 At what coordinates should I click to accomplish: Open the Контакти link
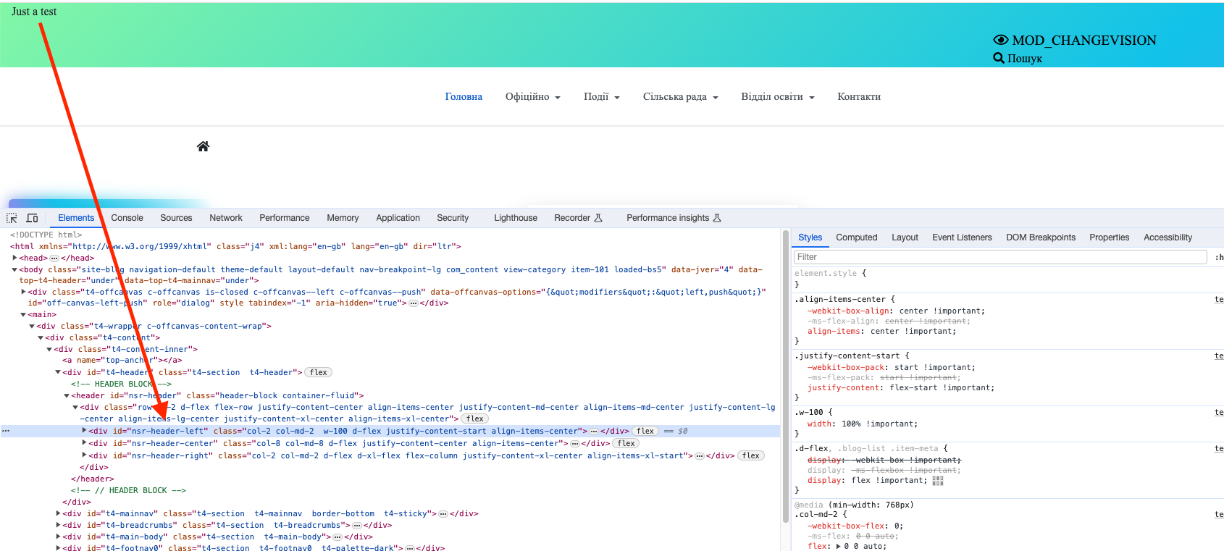pyautogui.click(x=859, y=96)
